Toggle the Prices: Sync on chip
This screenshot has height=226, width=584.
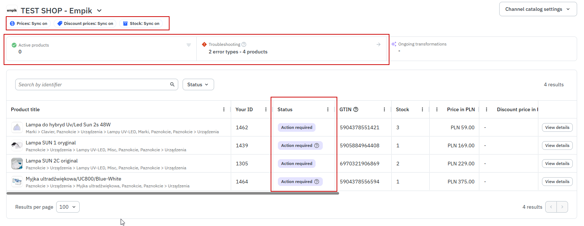coord(29,23)
